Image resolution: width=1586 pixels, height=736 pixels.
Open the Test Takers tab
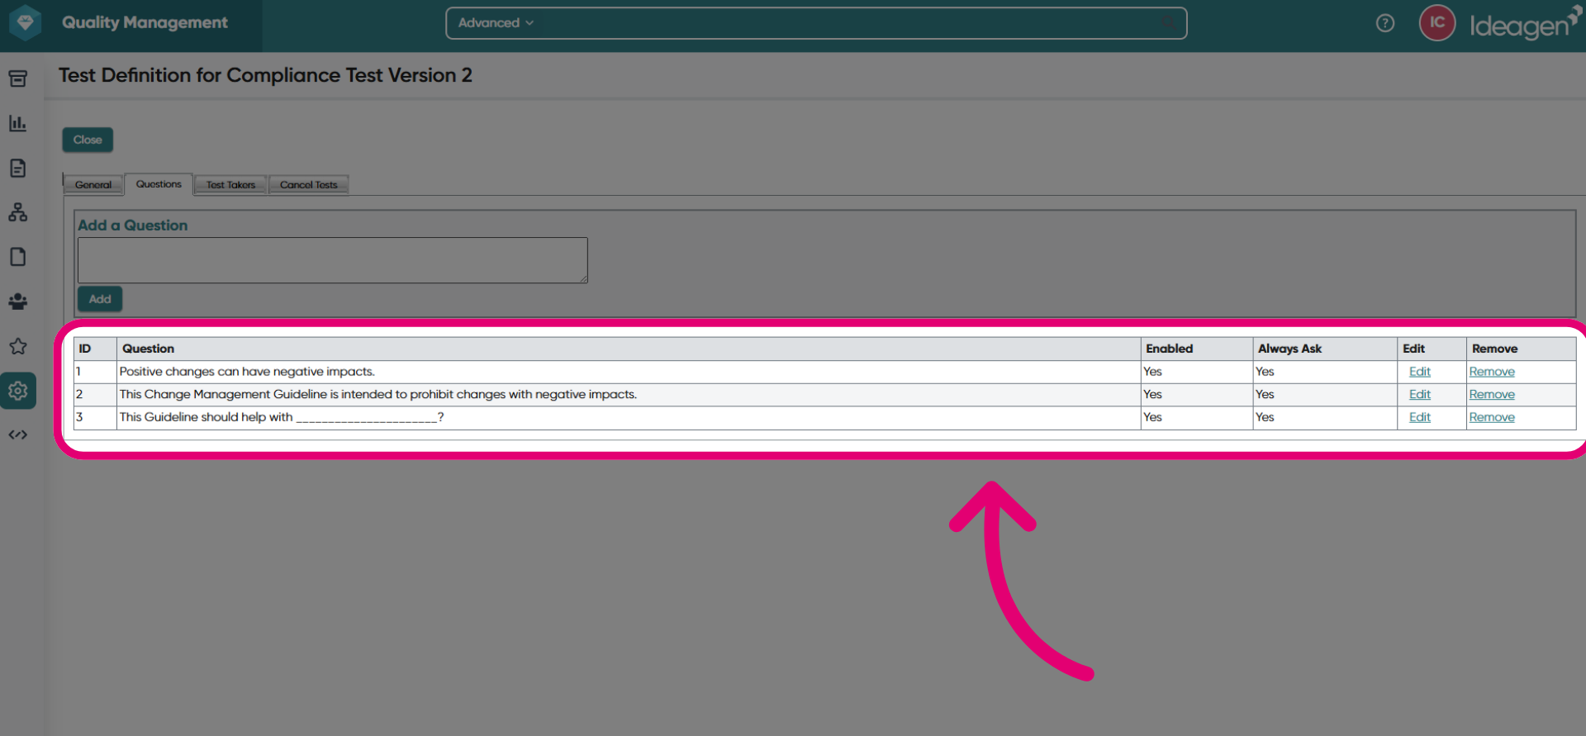point(230,185)
